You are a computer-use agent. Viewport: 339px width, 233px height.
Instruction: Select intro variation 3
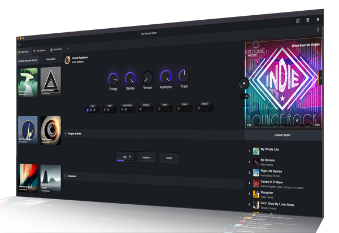coord(94,109)
